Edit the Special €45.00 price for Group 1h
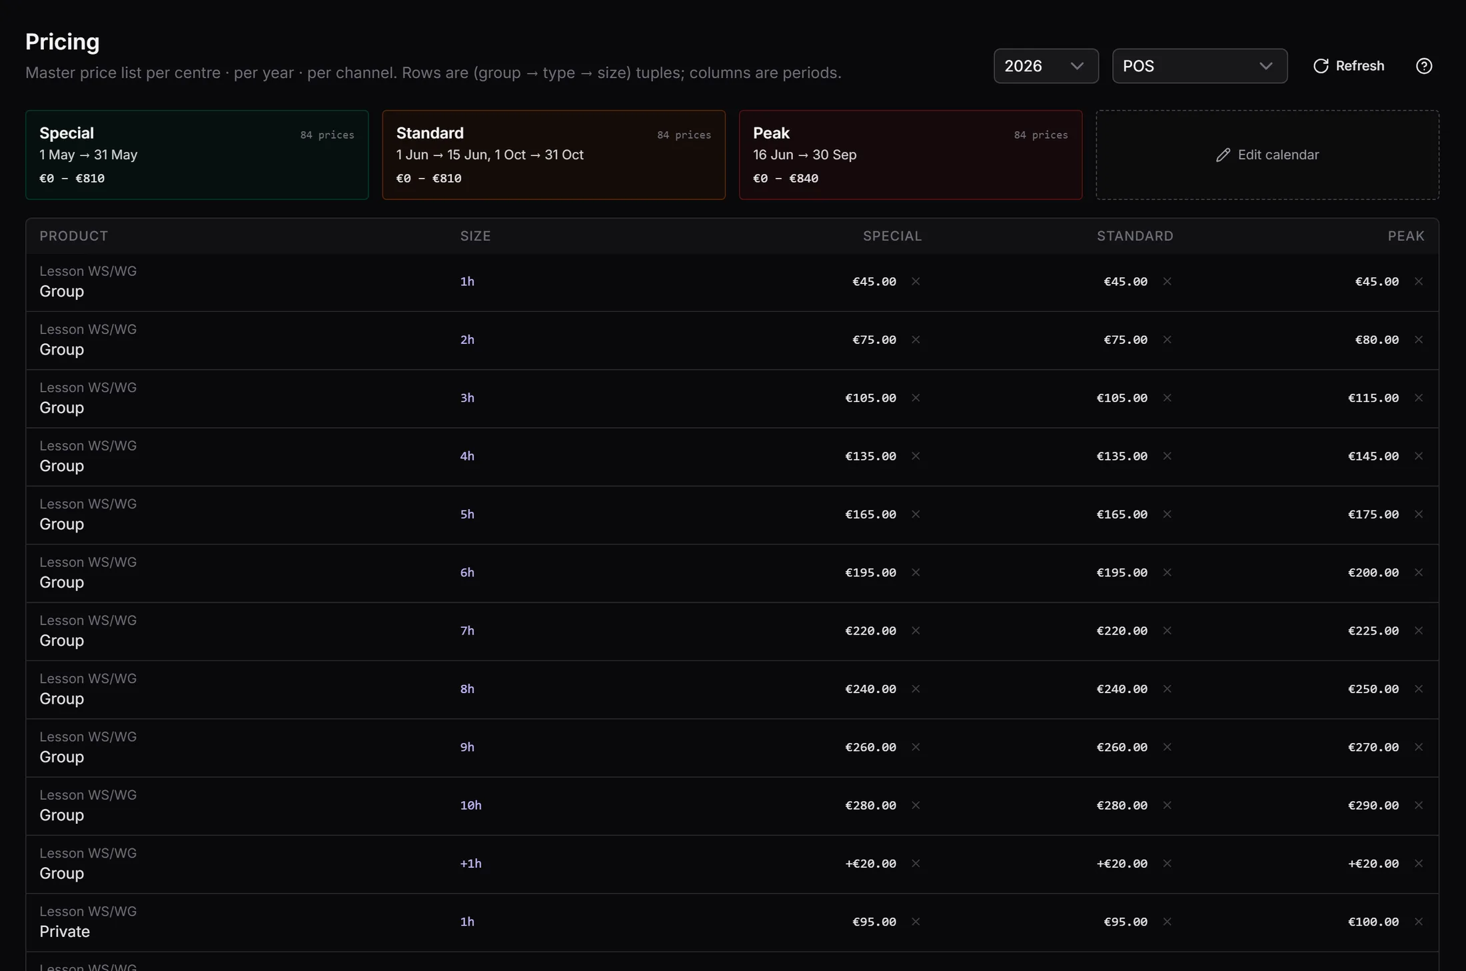The height and width of the screenshot is (971, 1466). pyautogui.click(x=874, y=281)
